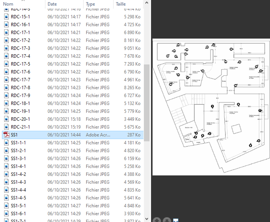
Task: Select file name RDC-17-1
Action: pos(20,32)
